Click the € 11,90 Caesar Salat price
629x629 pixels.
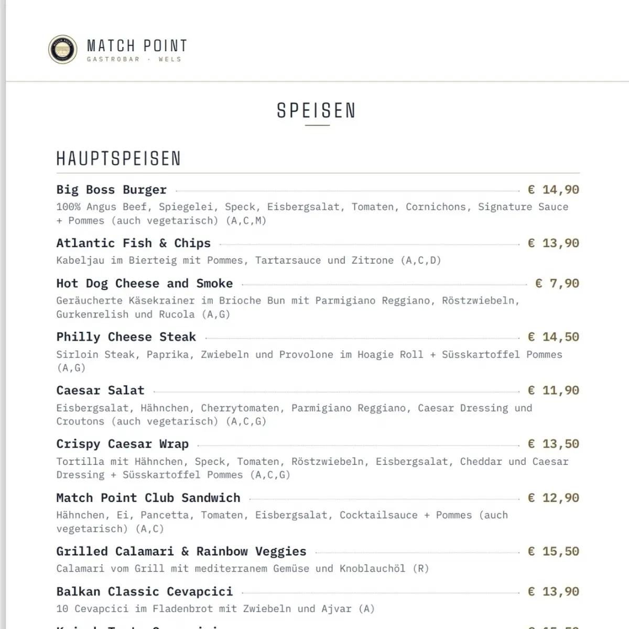[x=554, y=391]
